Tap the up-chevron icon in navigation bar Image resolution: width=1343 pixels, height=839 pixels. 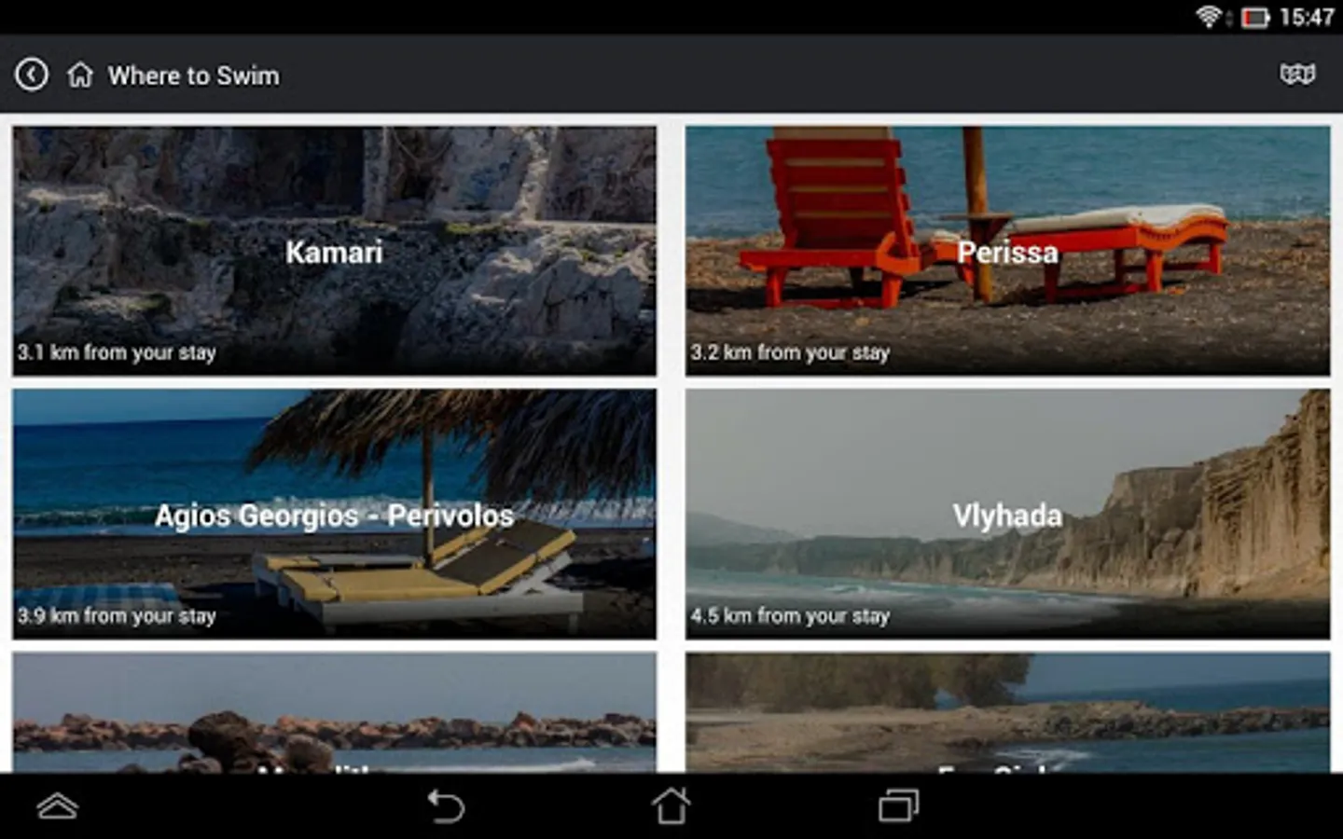[x=57, y=806]
